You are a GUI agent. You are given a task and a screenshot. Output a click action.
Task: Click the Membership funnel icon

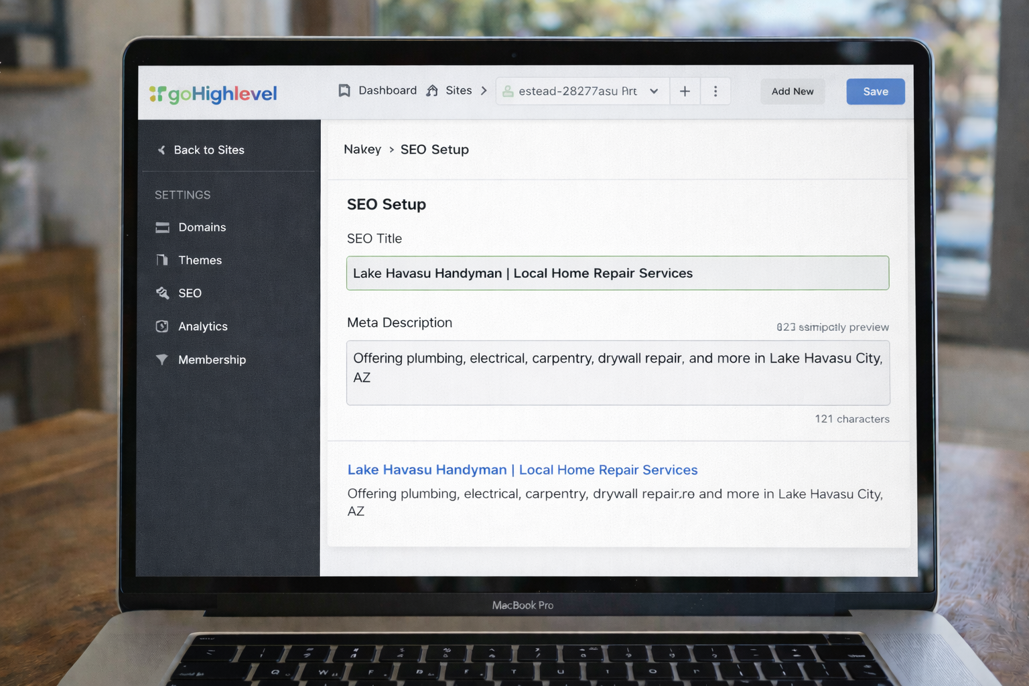(x=162, y=360)
